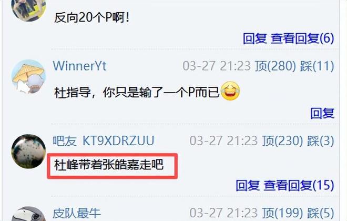
Task: Click the laughing-crying emoji in WinnerYt's comment
Action: (x=230, y=91)
